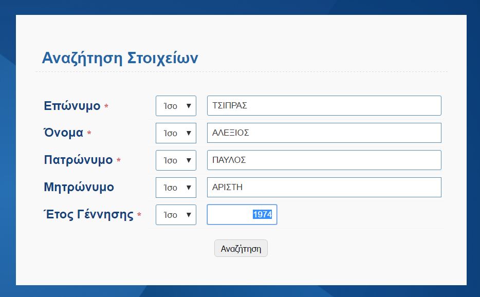Click the birth year field showing 1974
Viewport: 480px width, 297px height.
click(x=242, y=215)
